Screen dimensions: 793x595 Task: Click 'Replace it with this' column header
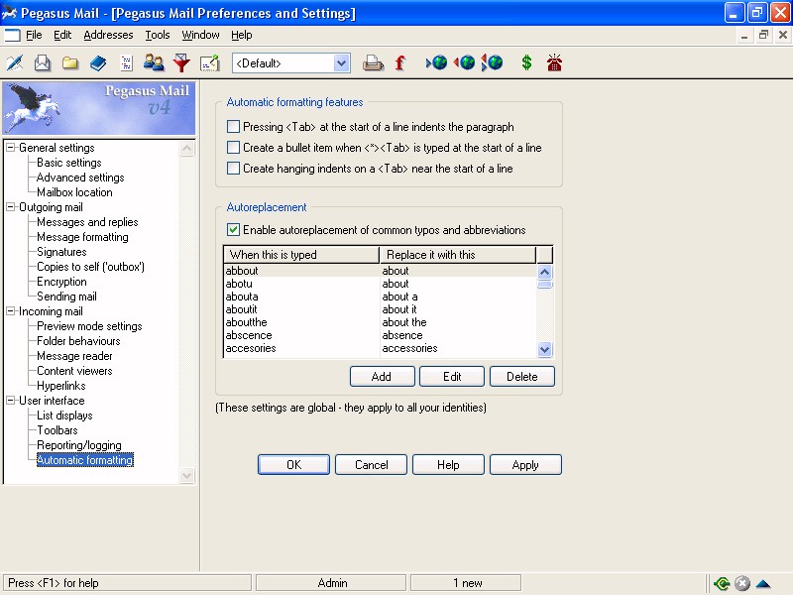pos(458,255)
